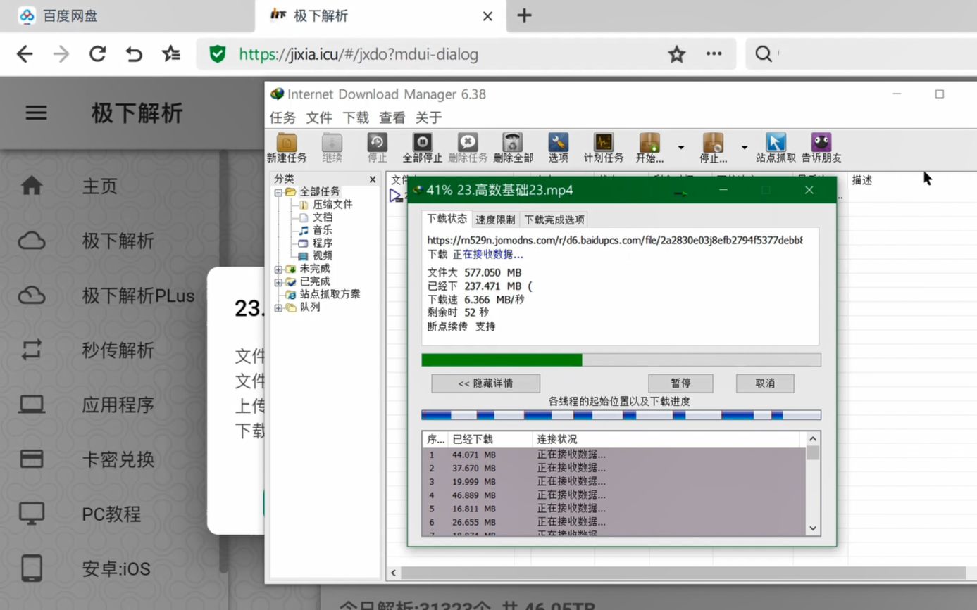
Task: Click the 告诉朋友 toolbar icon
Action: point(821,148)
